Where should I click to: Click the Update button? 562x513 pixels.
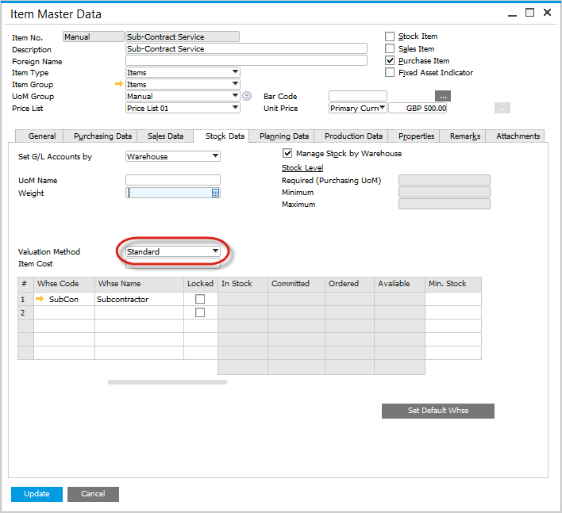(37, 494)
